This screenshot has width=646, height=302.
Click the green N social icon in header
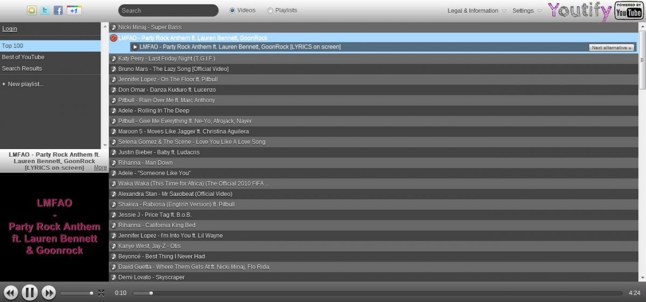(x=32, y=10)
